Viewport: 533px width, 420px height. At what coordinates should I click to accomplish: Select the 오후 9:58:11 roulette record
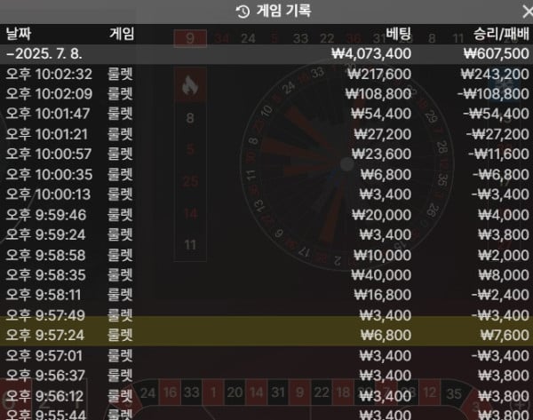click(266, 295)
